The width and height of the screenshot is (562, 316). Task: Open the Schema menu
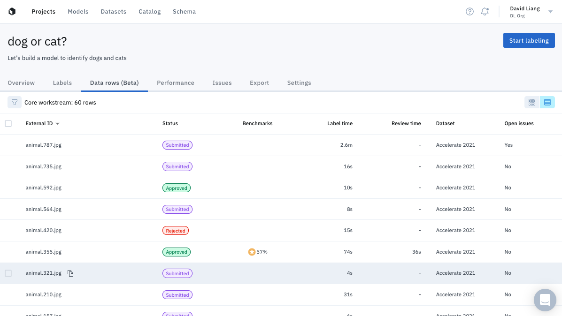click(184, 11)
